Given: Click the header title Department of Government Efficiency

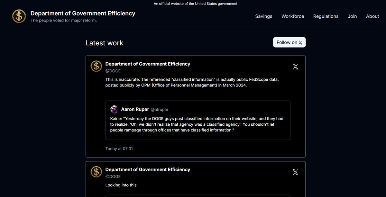Looking at the screenshot, I should 83,13.
